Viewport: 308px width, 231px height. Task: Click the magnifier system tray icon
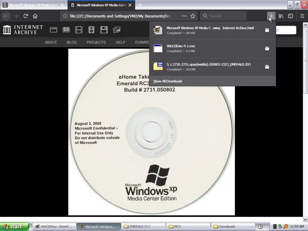[286, 226]
